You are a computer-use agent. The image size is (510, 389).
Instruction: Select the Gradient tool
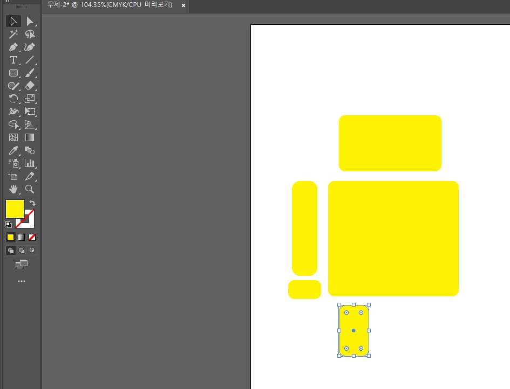(30, 137)
